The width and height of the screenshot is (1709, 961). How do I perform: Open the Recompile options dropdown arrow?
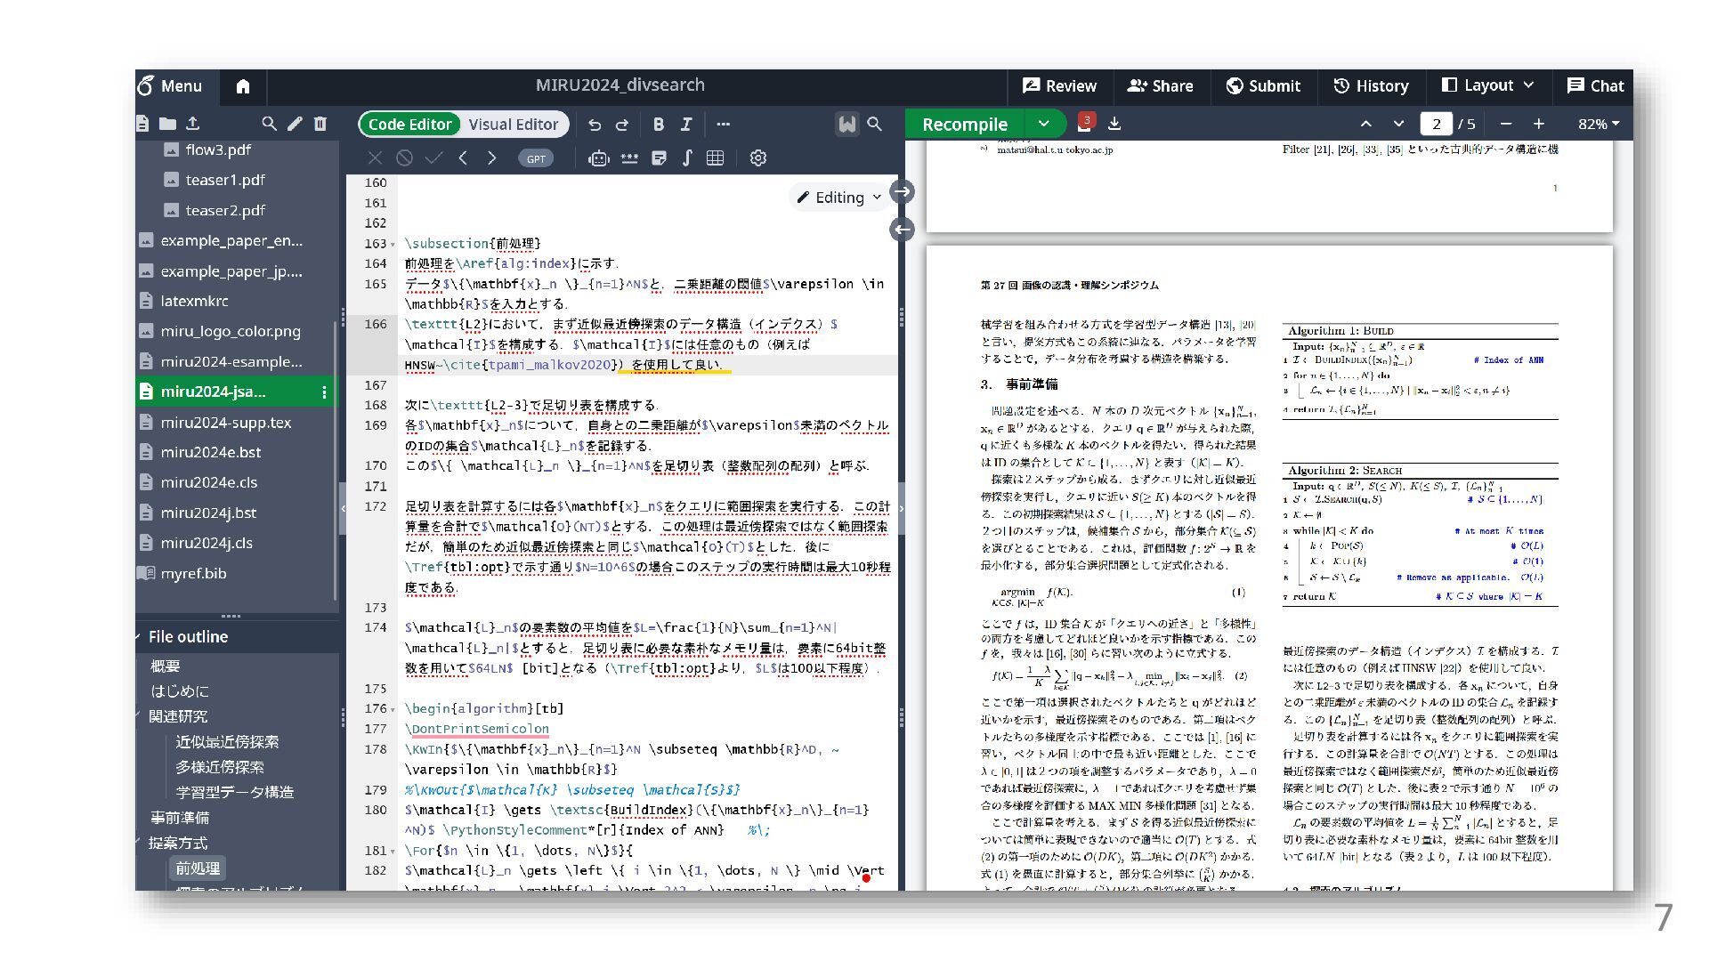point(1044,125)
